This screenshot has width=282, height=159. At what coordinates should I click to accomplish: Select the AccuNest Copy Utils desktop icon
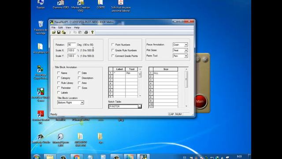click(x=41, y=72)
